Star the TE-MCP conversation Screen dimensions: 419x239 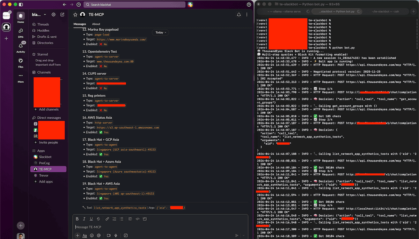(x=75, y=15)
